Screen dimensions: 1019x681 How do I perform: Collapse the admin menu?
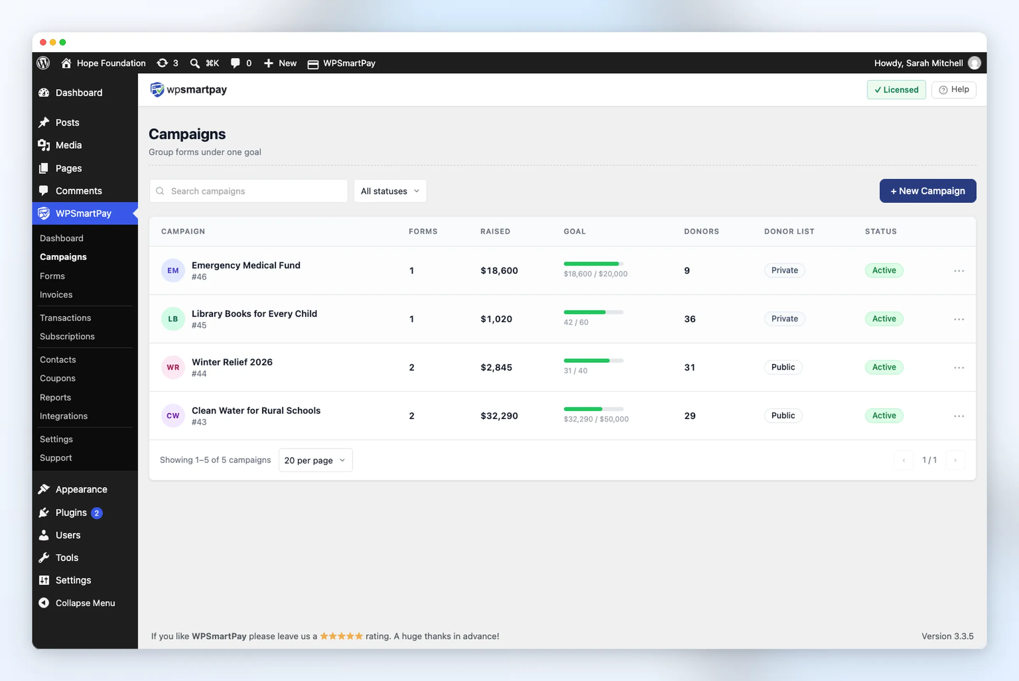pyautogui.click(x=77, y=603)
